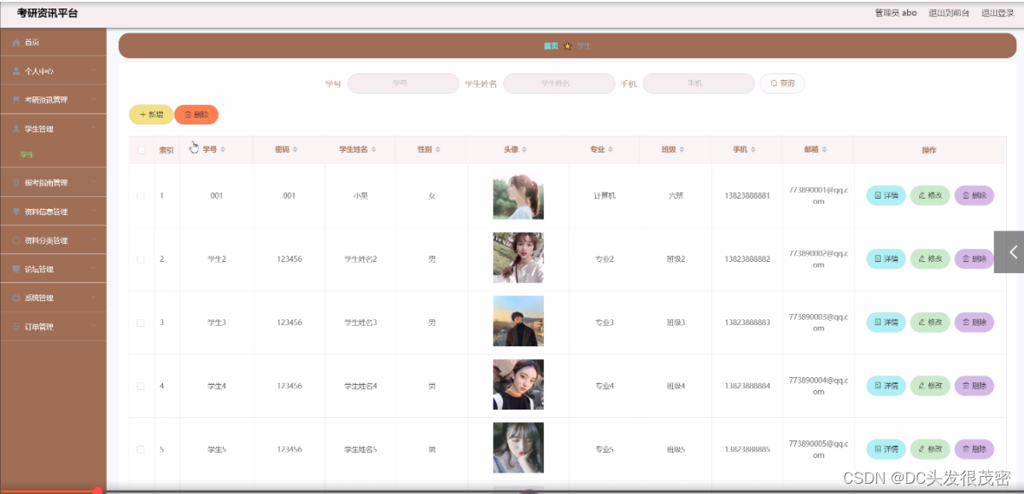This screenshot has height=494, width=1024.
Task: Click the person icon beside 个人中心
Action: tap(16, 71)
